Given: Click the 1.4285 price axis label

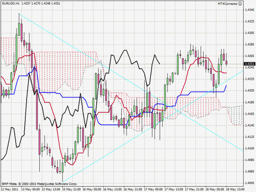Looking at the screenshot, I should (249, 44).
